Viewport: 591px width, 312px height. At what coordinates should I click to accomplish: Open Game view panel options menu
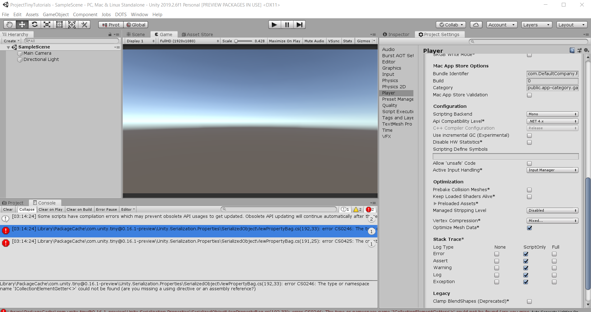point(373,34)
